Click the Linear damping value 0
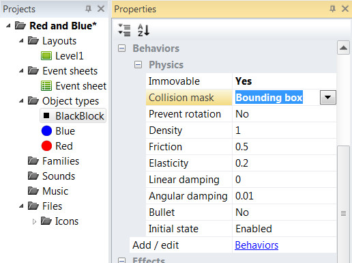352x263 pixels. pos(238,180)
